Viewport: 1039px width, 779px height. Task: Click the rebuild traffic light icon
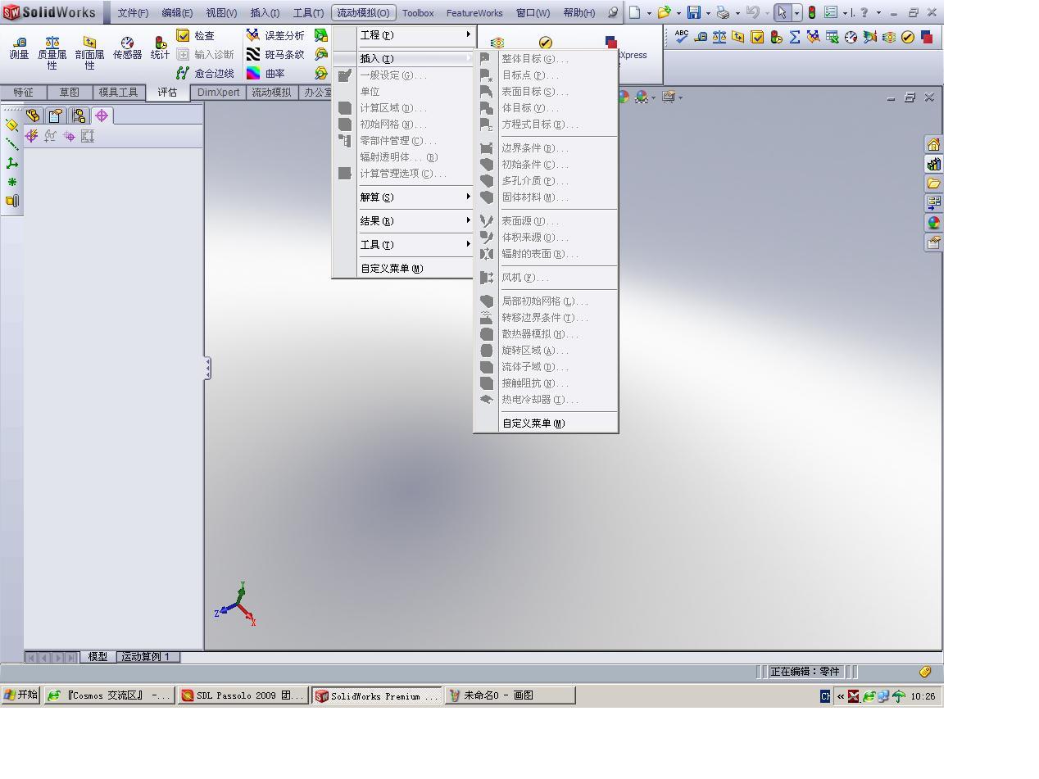811,12
